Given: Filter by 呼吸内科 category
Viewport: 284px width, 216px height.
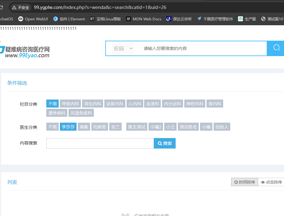Looking at the screenshot, I should point(70,104).
